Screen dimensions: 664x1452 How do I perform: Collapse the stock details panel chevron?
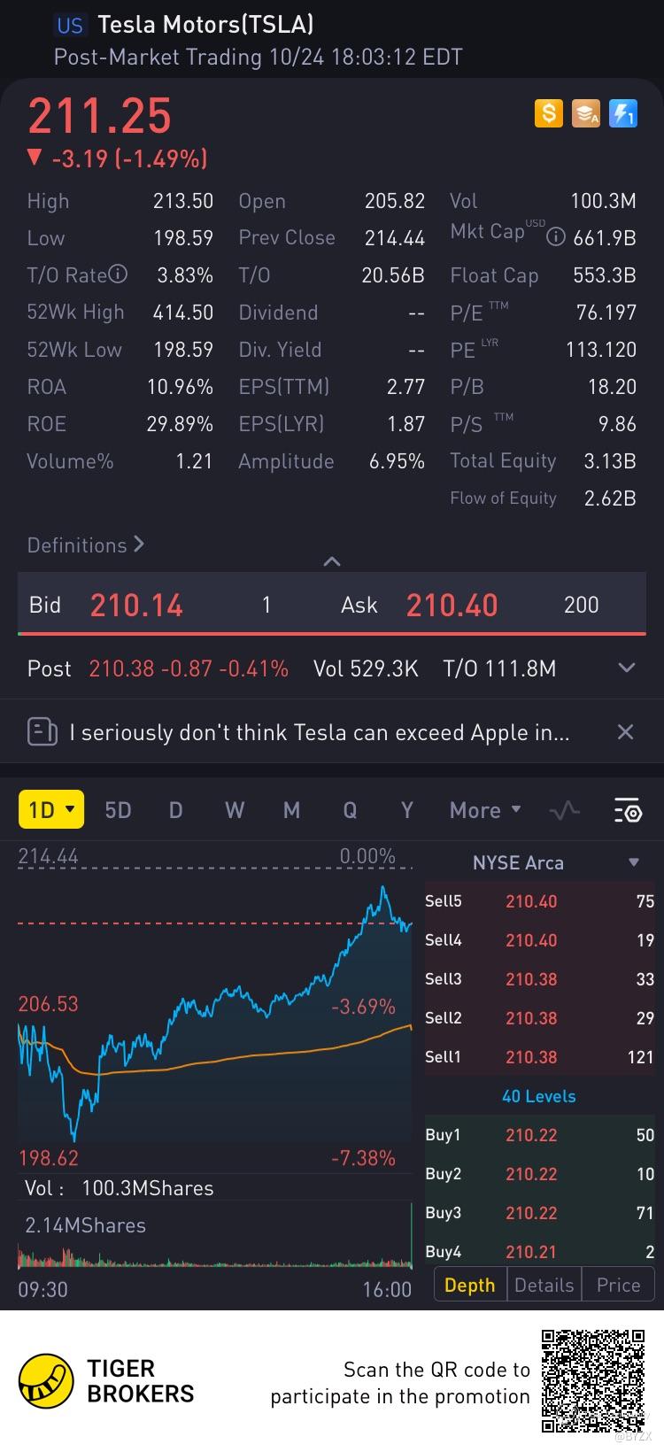point(332,561)
